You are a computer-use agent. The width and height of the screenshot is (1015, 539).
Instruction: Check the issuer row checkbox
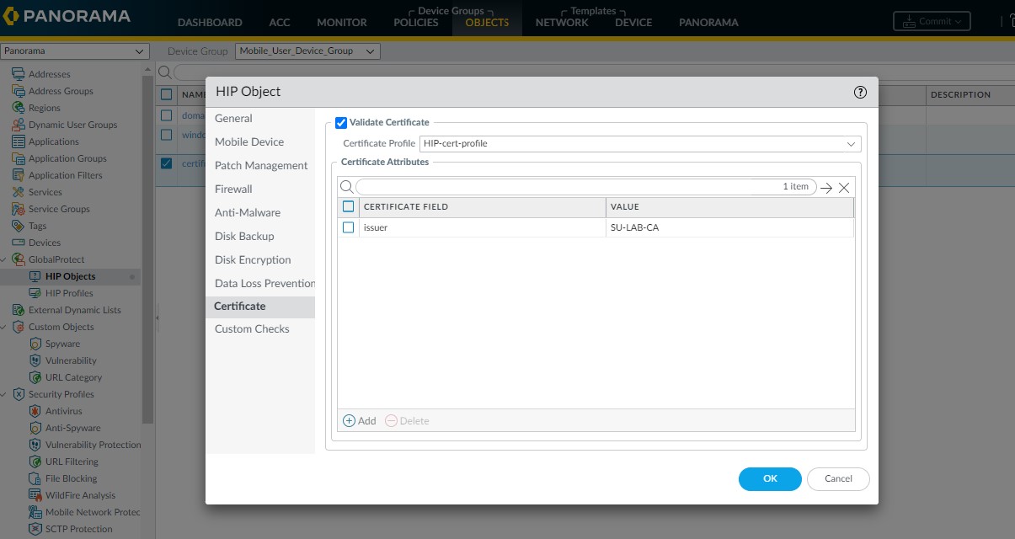click(x=349, y=227)
